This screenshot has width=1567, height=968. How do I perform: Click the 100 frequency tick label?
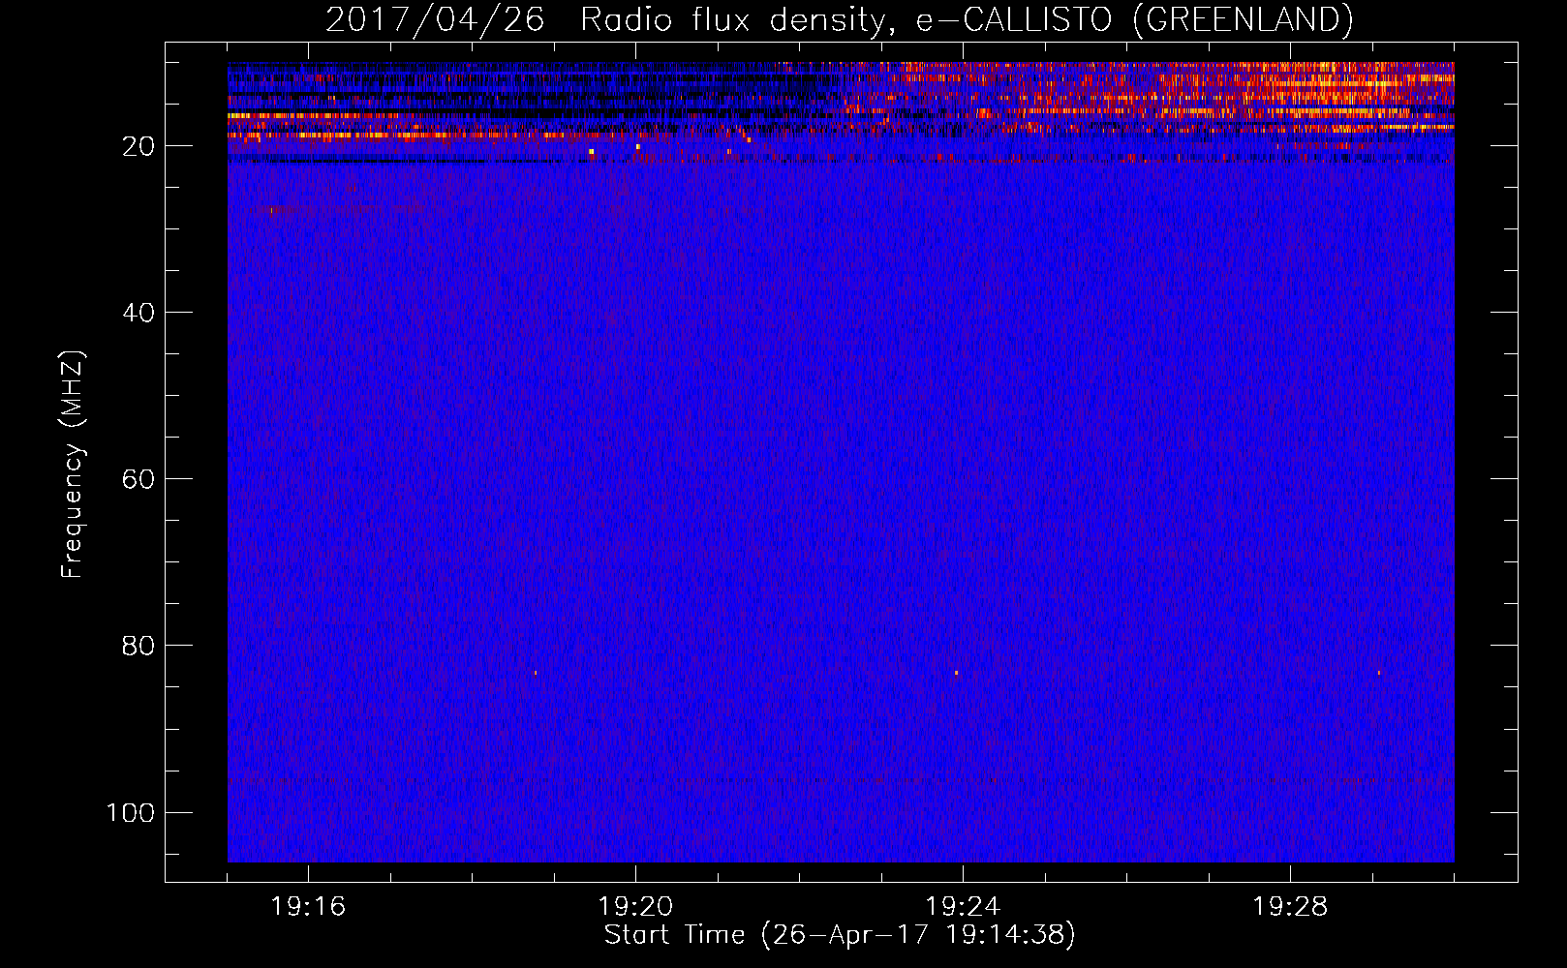[131, 812]
